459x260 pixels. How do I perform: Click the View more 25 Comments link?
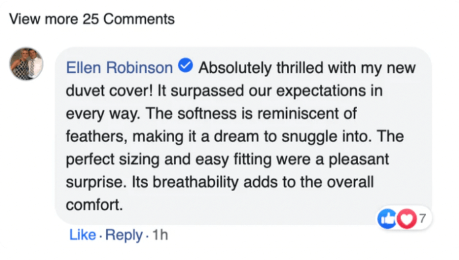(x=92, y=19)
